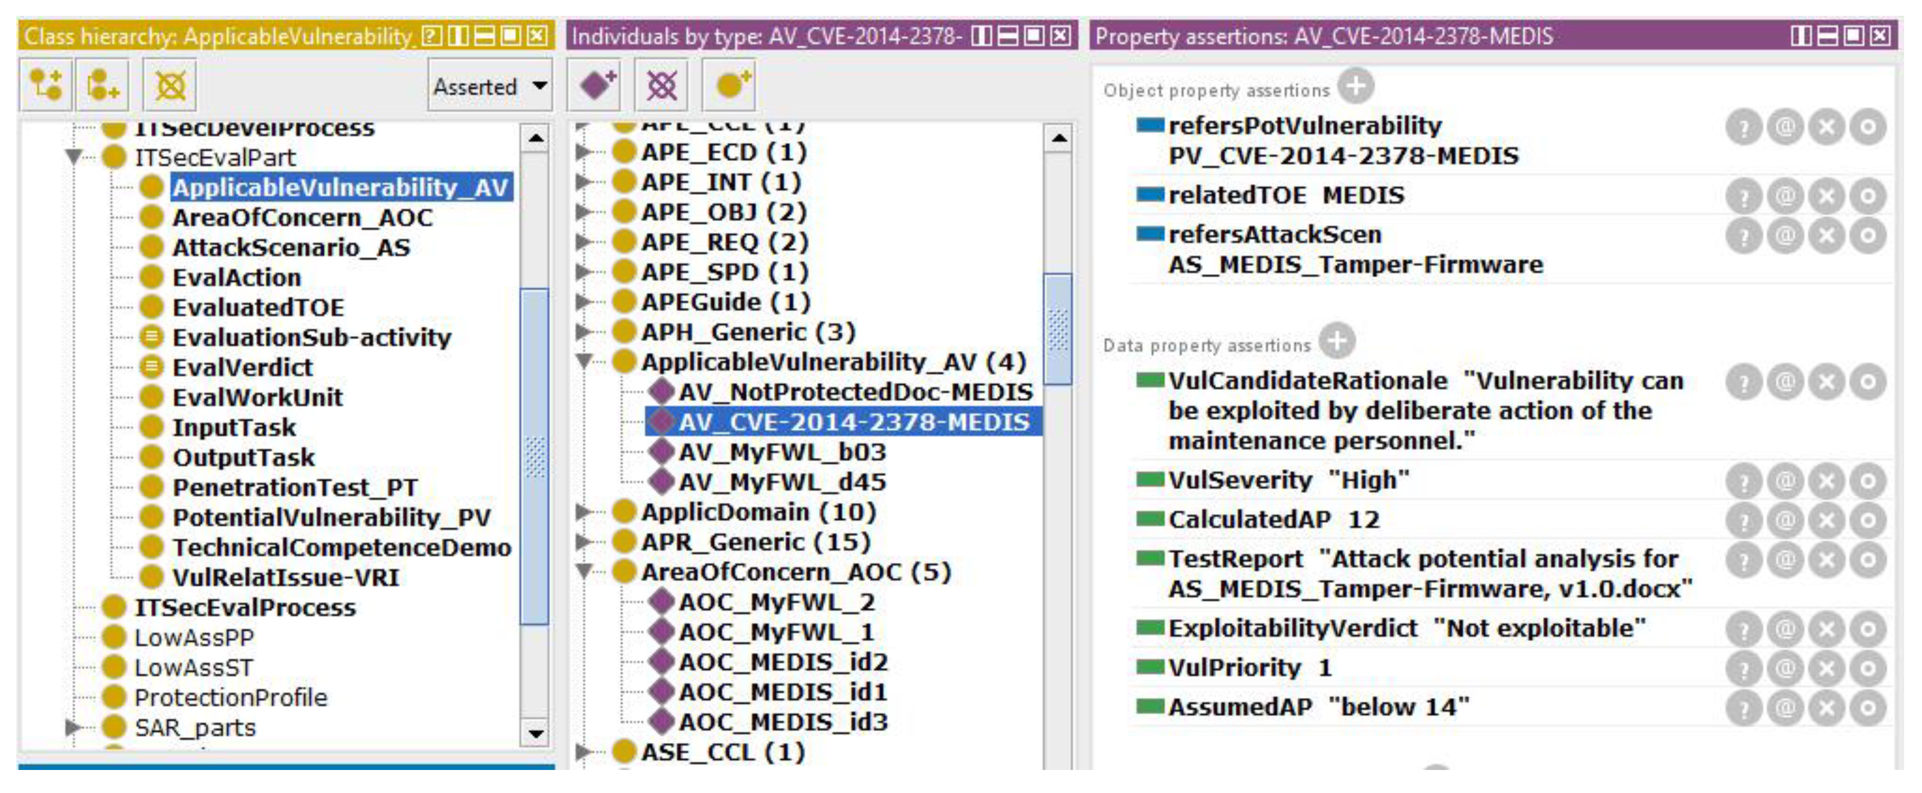Click the Delete selected class icon

coord(170,85)
